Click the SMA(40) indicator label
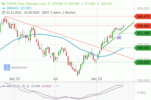The width and height of the screenshot is (151, 100). (x=12, y=8)
